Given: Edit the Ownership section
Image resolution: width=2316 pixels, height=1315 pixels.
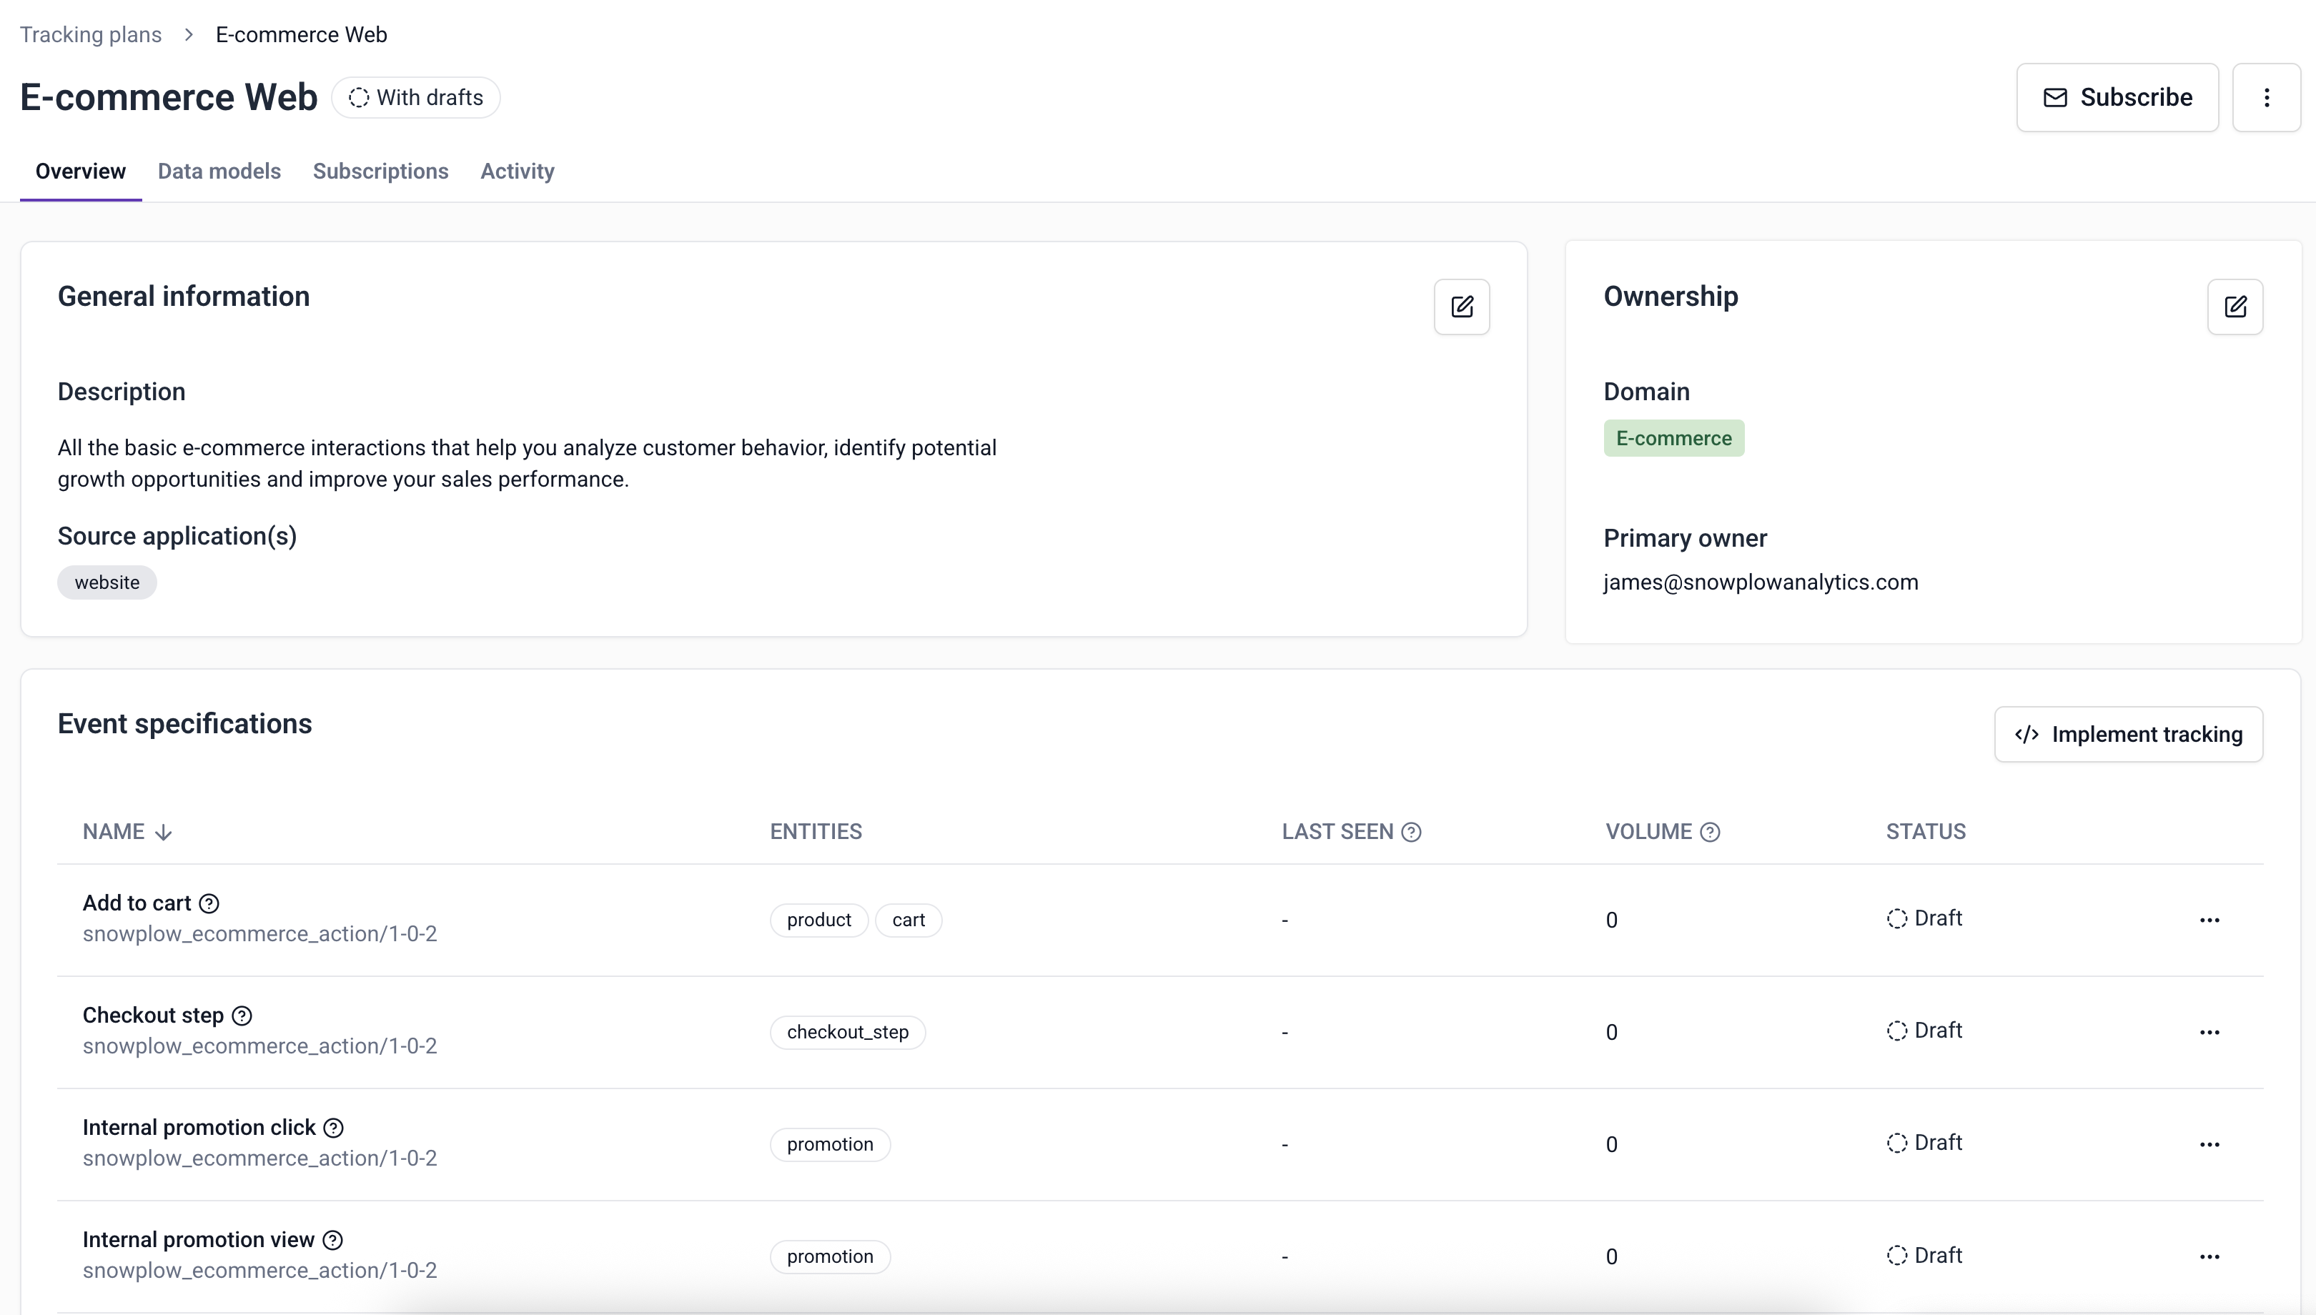Looking at the screenshot, I should point(2235,307).
